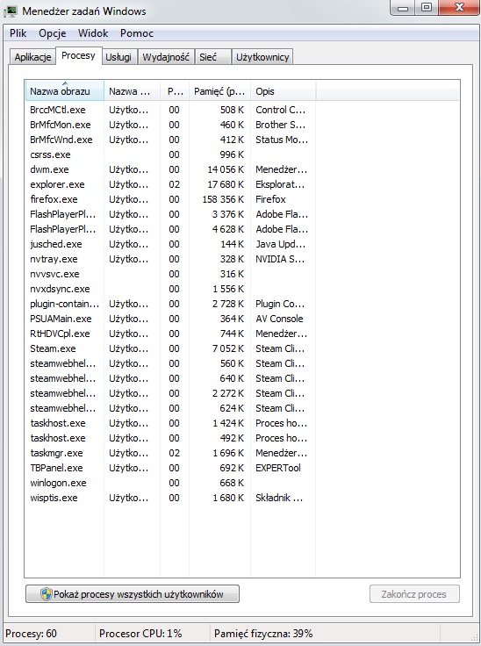Open the Opcje menu
481x646 pixels.
[x=53, y=33]
